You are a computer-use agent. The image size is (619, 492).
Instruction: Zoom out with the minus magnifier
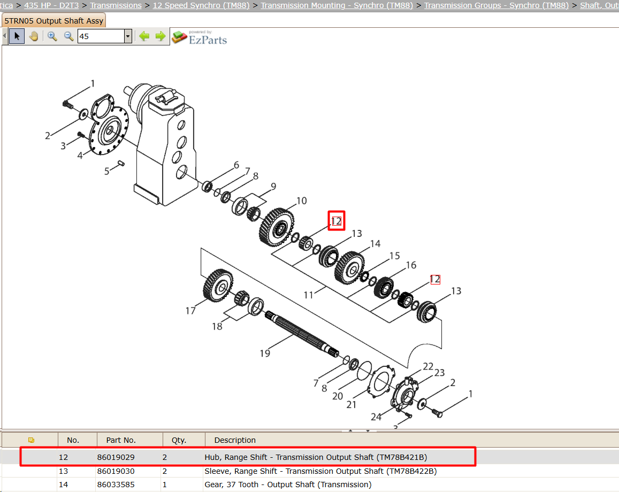(x=68, y=36)
